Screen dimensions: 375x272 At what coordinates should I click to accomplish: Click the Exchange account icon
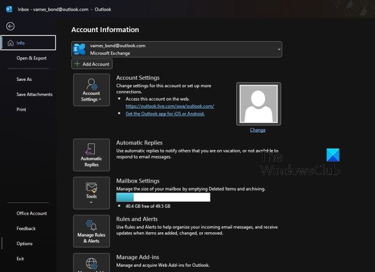pos(79,49)
